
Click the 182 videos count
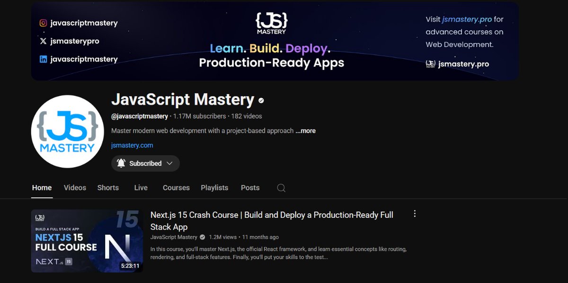tap(246, 116)
